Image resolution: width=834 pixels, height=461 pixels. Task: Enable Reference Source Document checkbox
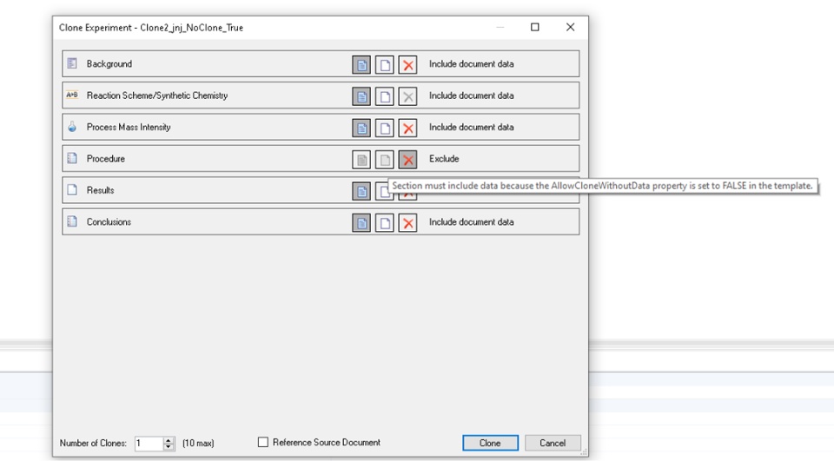coord(262,443)
